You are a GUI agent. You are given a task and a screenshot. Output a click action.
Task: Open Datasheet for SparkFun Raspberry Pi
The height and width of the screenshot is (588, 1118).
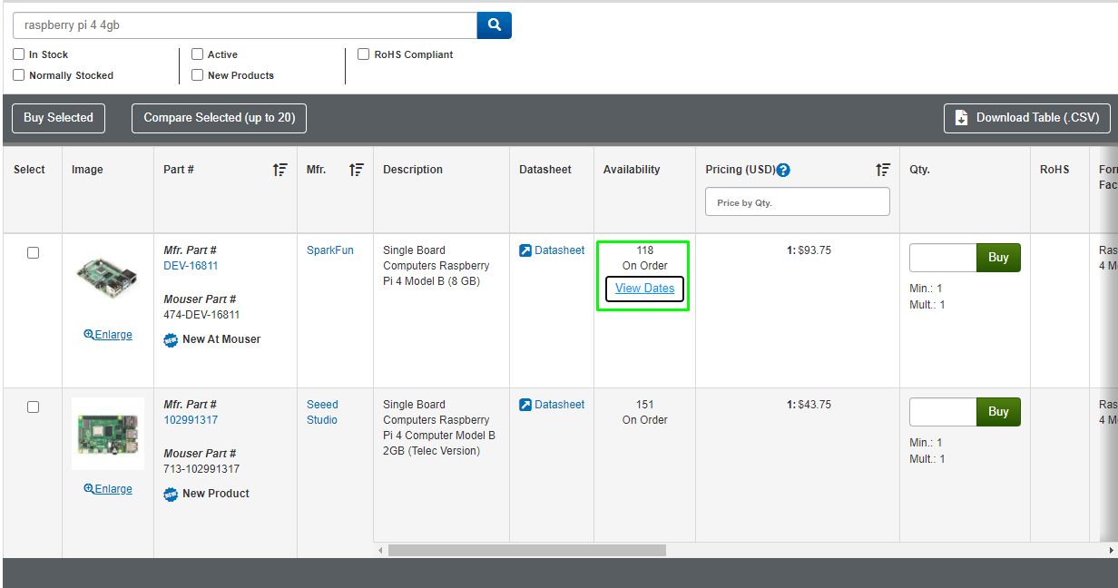click(x=552, y=250)
